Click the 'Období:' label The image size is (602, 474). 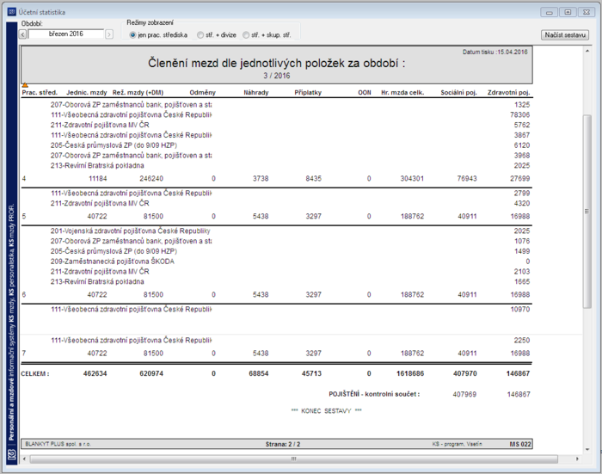(x=32, y=23)
